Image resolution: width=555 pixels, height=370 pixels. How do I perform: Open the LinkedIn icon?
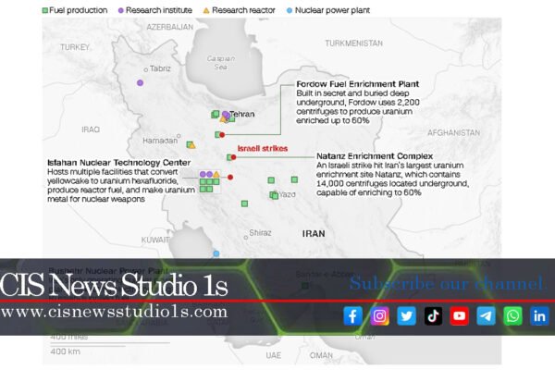(x=539, y=315)
